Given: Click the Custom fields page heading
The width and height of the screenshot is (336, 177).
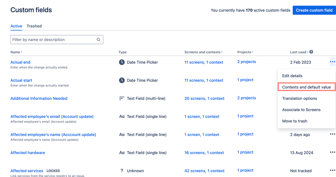Looking at the screenshot, I should pos(31,10).
